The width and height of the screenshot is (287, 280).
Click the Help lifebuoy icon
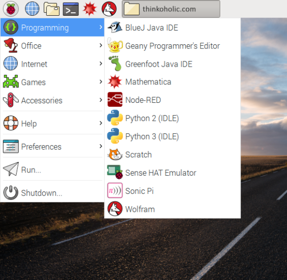11,123
